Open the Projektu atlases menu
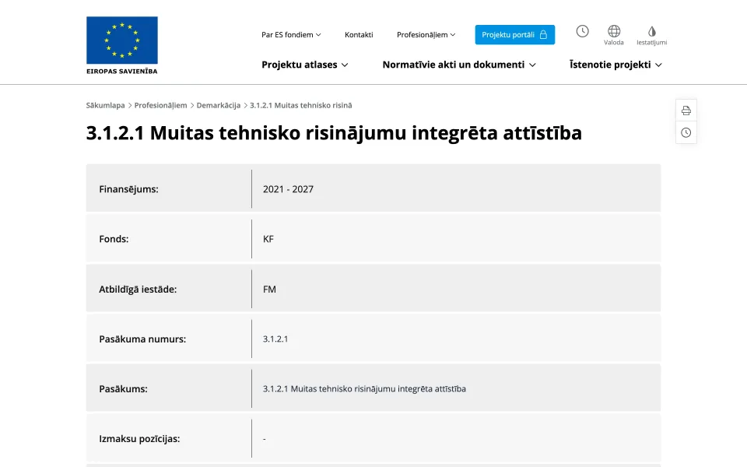This screenshot has height=467, width=747. [305, 65]
